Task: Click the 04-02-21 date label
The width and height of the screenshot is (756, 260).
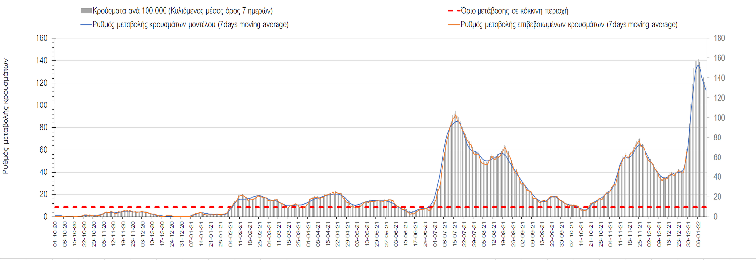Action: 230,234
